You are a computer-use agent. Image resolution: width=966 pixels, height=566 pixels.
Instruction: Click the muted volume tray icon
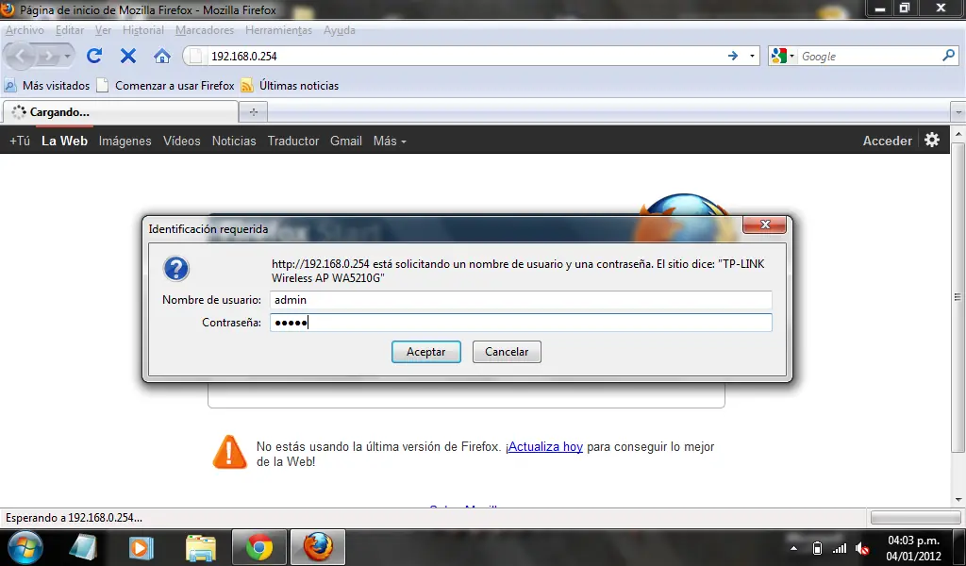tap(862, 549)
